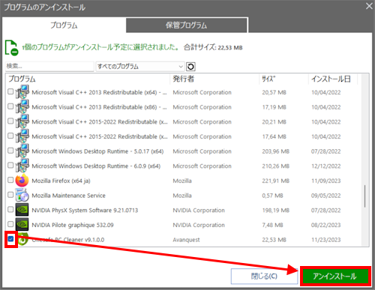Click the 11/23/2023 install date cell
Image resolution: width=375 pixels, height=290 pixels.
point(325,240)
